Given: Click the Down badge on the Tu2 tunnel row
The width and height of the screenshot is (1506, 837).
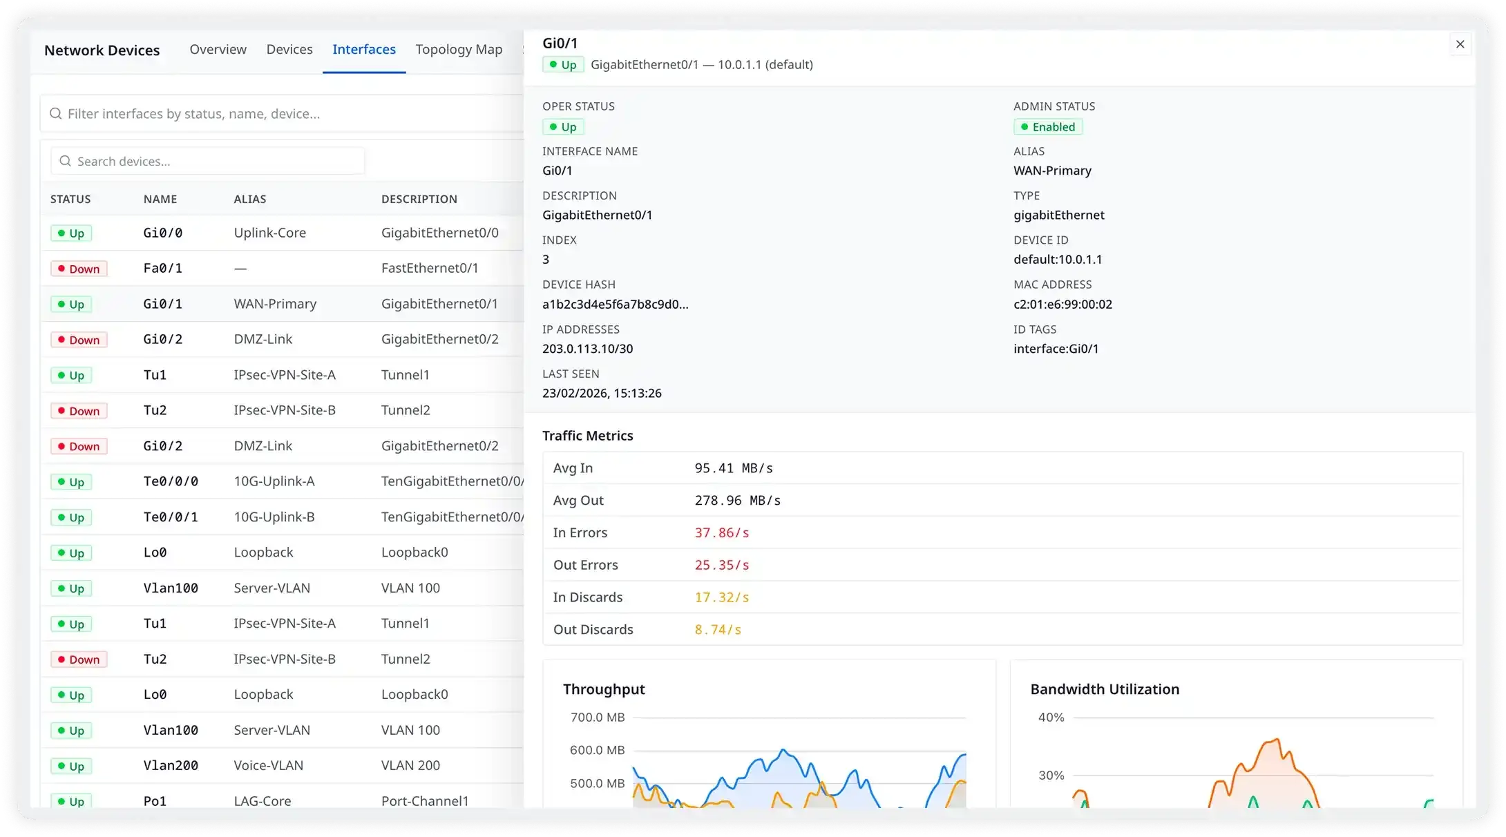Looking at the screenshot, I should coord(78,410).
